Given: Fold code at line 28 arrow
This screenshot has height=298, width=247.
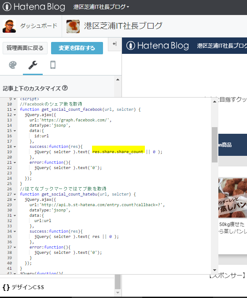Looking at the screenshot, I should pyautogui.click(x=15, y=200).
